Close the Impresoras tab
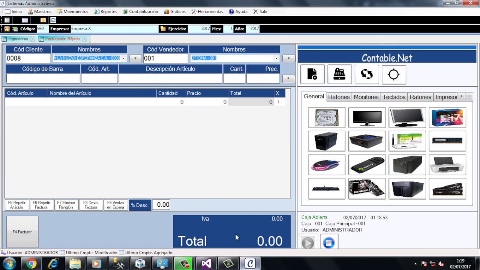 [33, 39]
